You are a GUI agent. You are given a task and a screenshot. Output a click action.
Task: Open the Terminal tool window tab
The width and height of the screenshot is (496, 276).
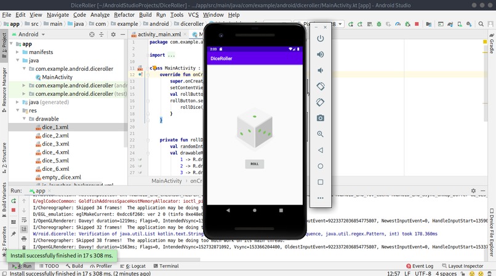pyautogui.click(x=166, y=266)
